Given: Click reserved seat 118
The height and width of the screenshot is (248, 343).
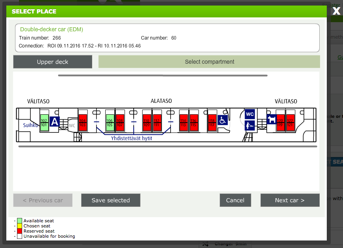Looking at the screenshot, I should click(x=212, y=119).
